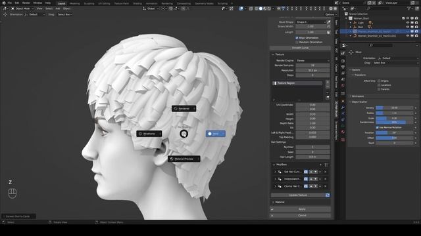This screenshot has width=421, height=236.
Task: Toggle render camera icon on Set Hair Curve modifier
Action: [x=306, y=172]
